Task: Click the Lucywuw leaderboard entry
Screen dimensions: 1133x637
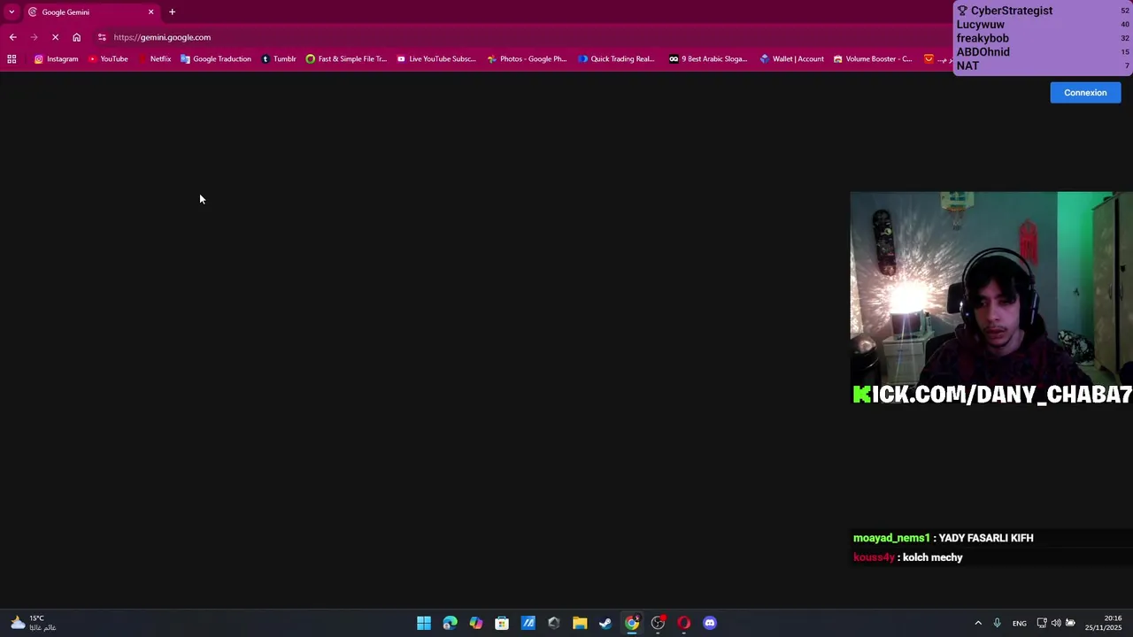Action: click(1043, 25)
